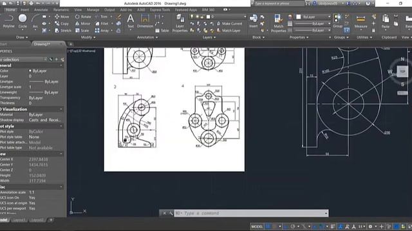This screenshot has height=231, width=412.
Task: Click the Stretch tool
Action: (63, 31)
